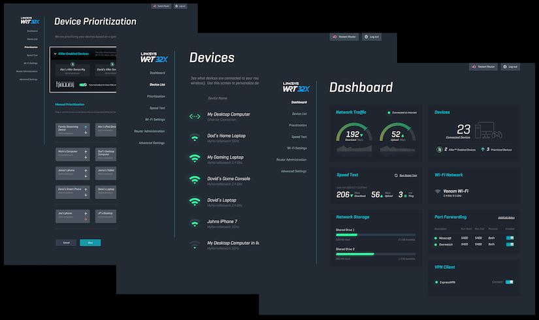Open Router Administration from Dashboard sidebar

click(x=291, y=159)
